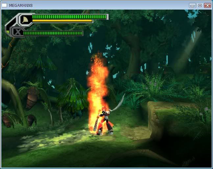Image resolution: width=213 pixels, height=169 pixels.
Task: Click the Zero character portrait icon in HUD
Action: tap(26, 20)
